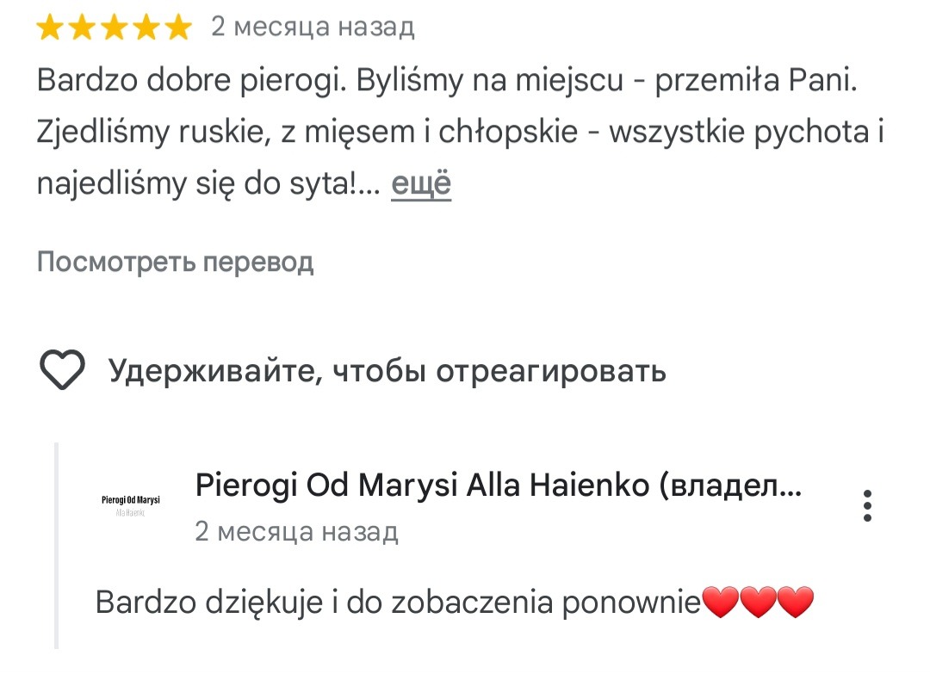
Task: Click the review timestamp 2 месяца назад
Action: [311, 27]
